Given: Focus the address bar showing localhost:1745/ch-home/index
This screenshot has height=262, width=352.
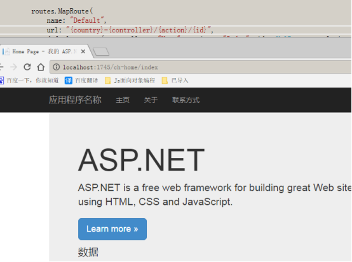Looking at the screenshot, I should [x=201, y=67].
